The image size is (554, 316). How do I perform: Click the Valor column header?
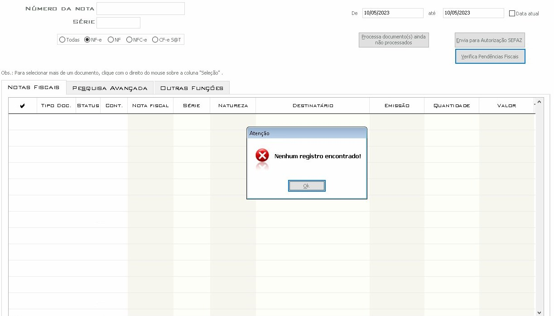pos(506,106)
